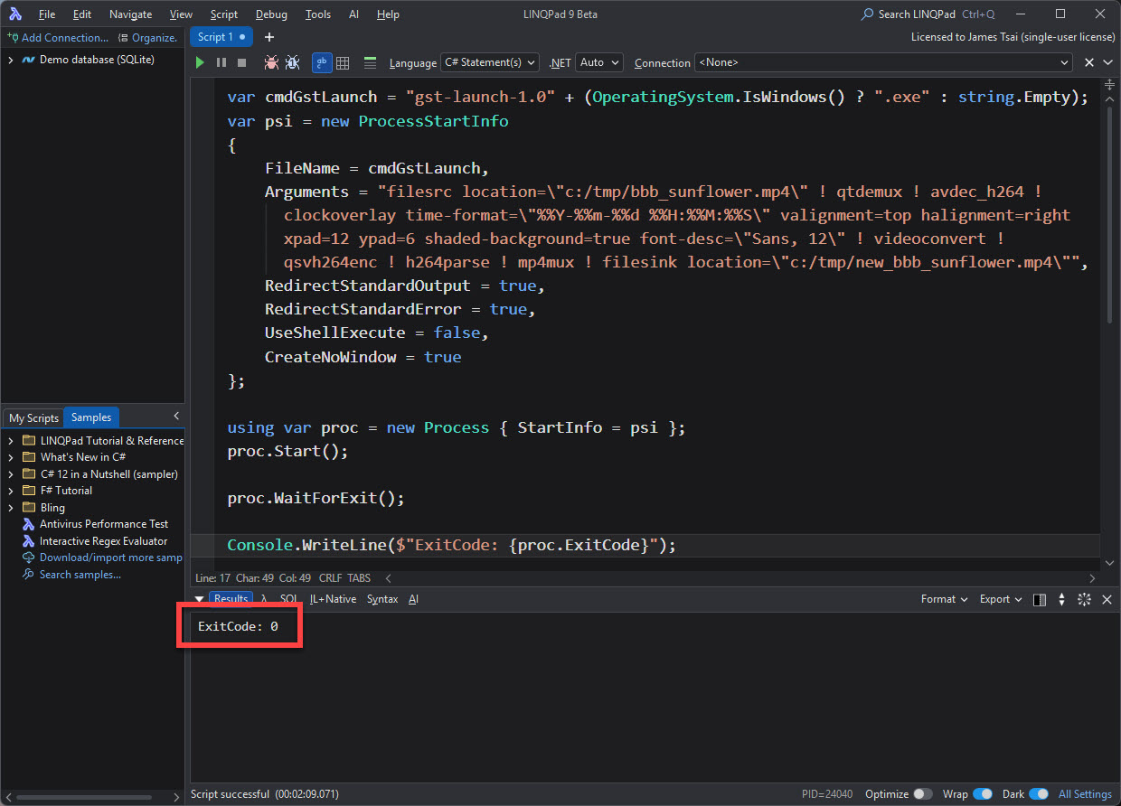Toggle the results pane split layout icon
The image size is (1121, 806).
1040,599
